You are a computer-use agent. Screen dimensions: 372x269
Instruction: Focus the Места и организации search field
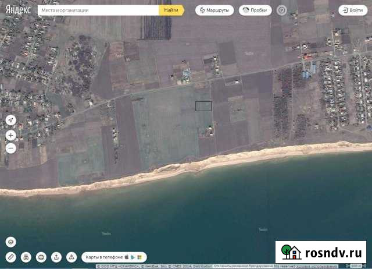click(x=98, y=10)
